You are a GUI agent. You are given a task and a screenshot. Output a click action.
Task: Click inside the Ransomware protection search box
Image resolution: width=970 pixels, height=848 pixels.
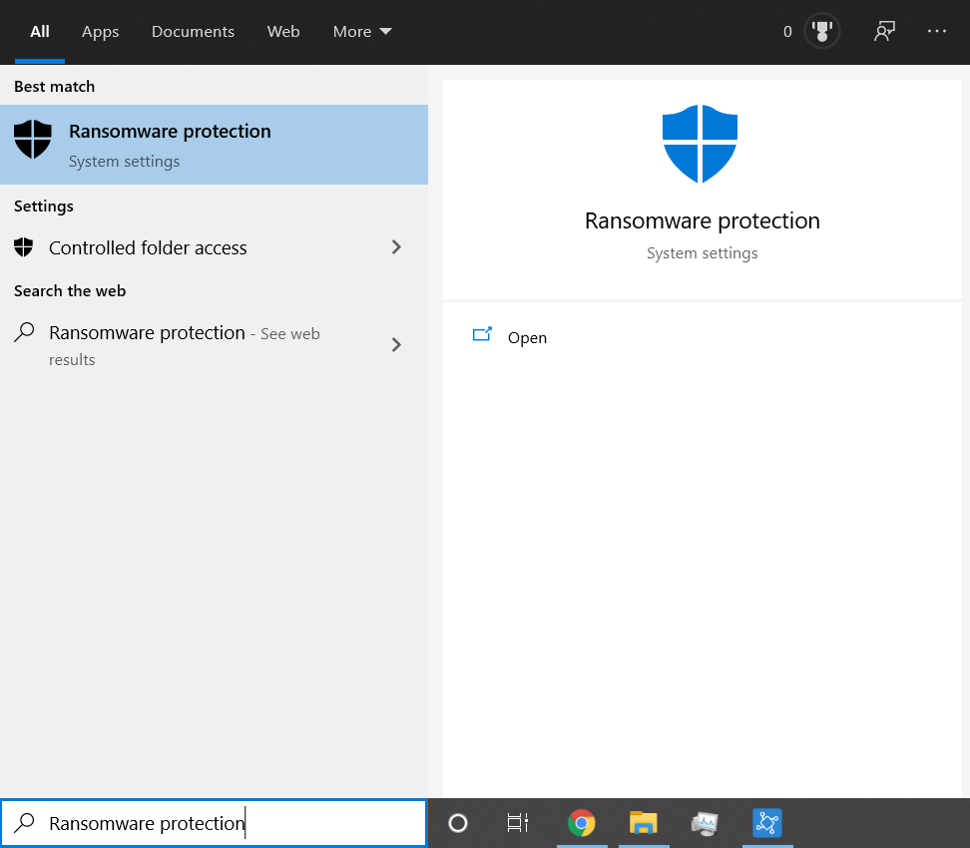[x=214, y=823]
